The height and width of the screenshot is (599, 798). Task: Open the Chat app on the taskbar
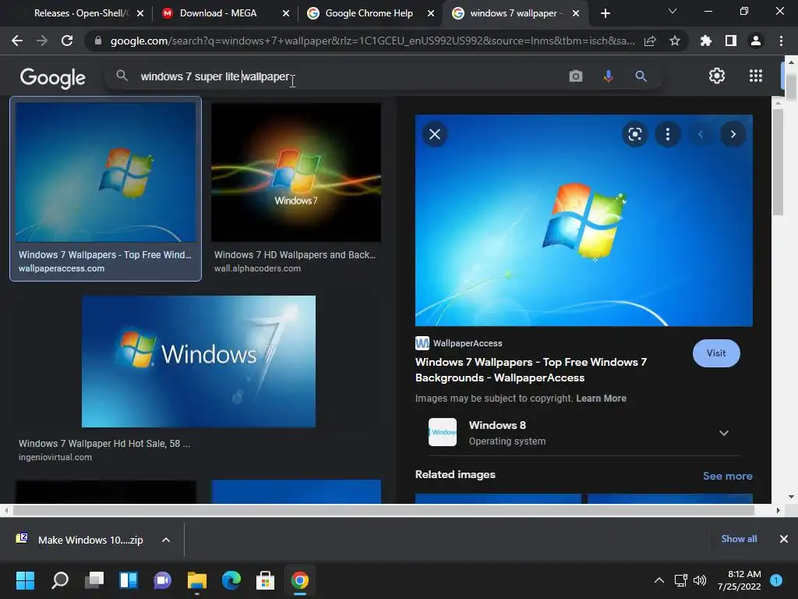[162, 580]
